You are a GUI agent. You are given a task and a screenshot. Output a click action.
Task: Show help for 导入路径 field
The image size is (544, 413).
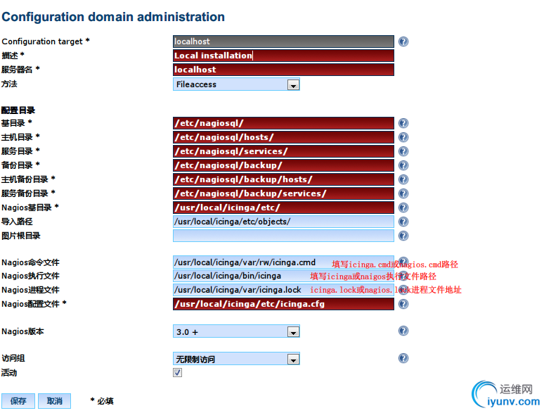(x=403, y=222)
